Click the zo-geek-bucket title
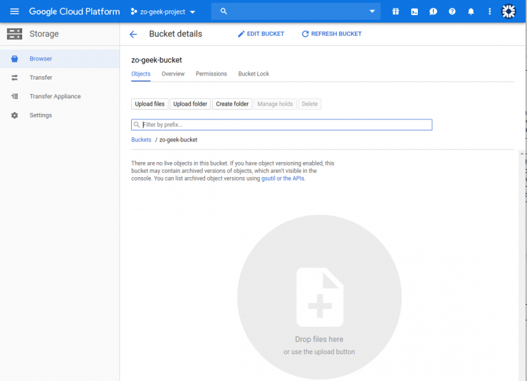Screen dimensions: 527x381 (156, 60)
